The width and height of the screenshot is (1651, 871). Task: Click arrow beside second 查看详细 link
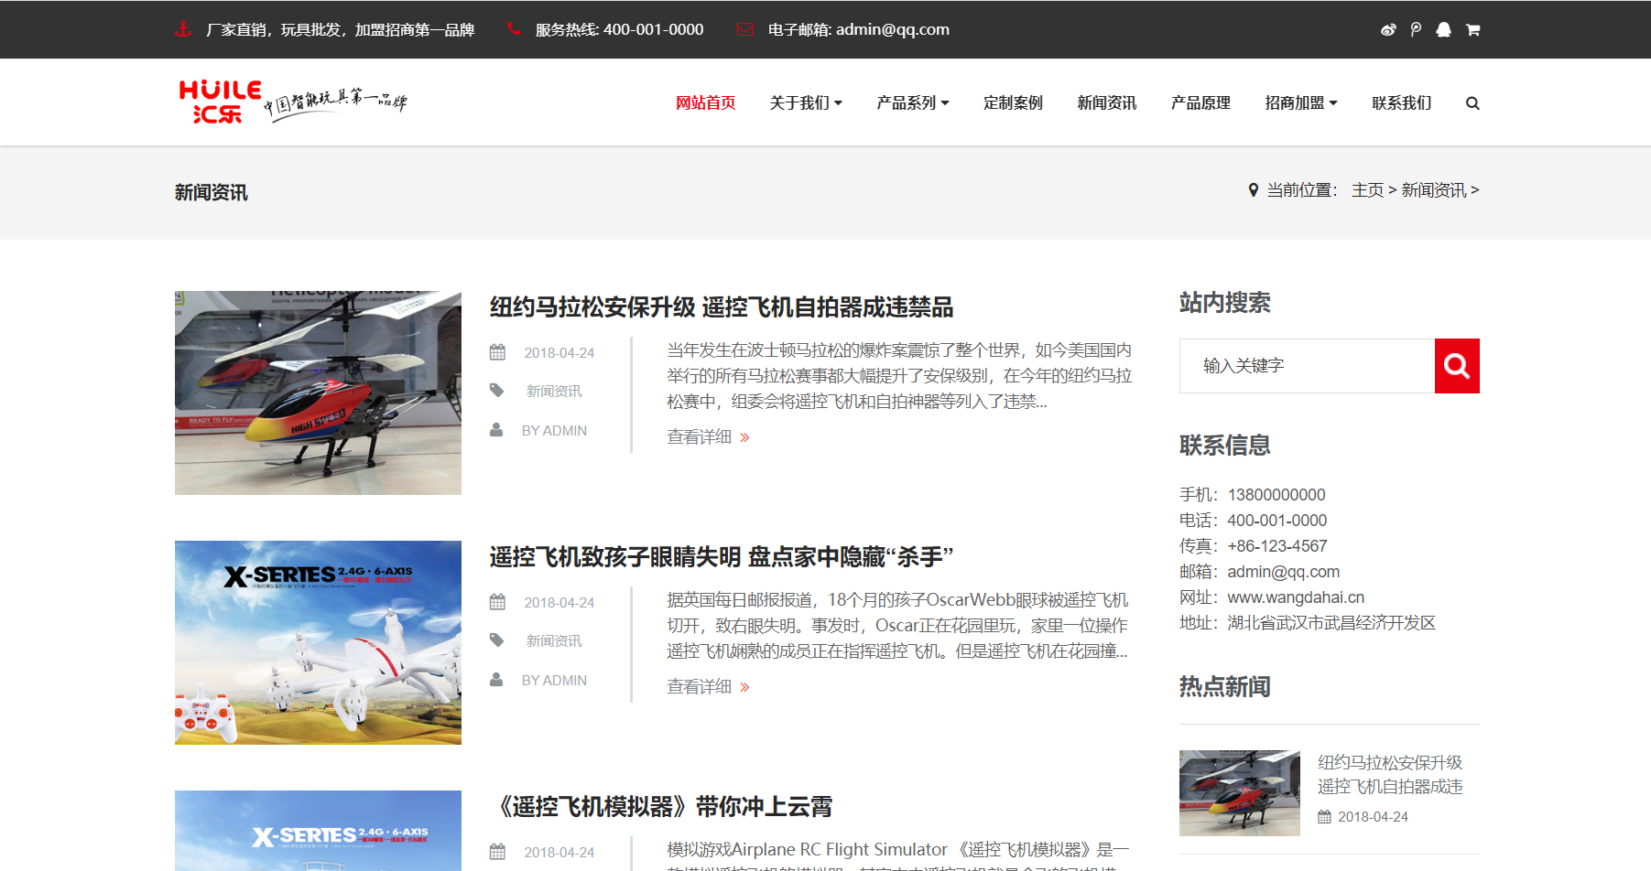(x=744, y=687)
